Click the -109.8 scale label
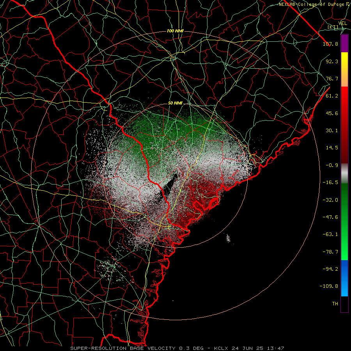 [329, 286]
